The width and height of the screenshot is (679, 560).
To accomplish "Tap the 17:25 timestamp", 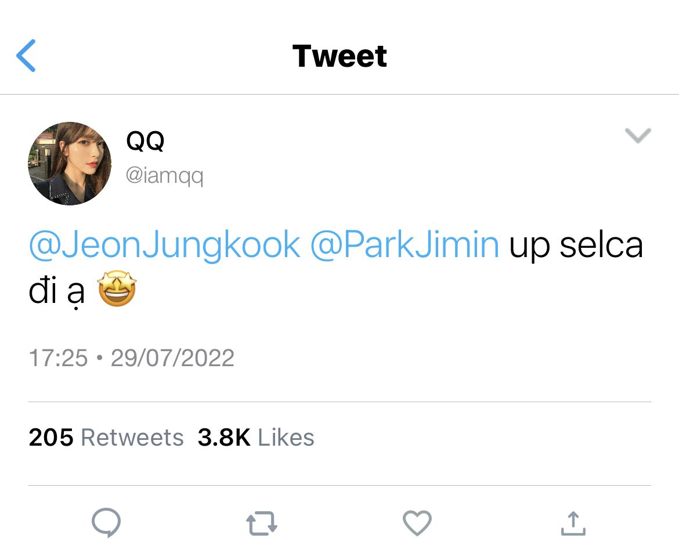I will 58,358.
